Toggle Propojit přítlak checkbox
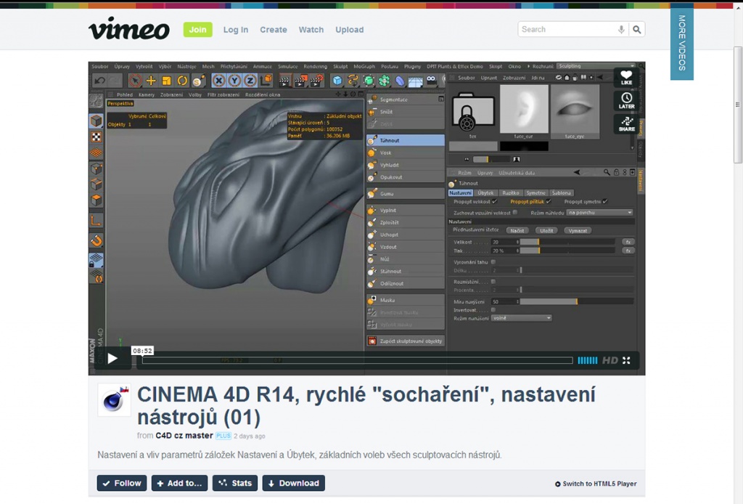This screenshot has width=743, height=504. tap(549, 201)
